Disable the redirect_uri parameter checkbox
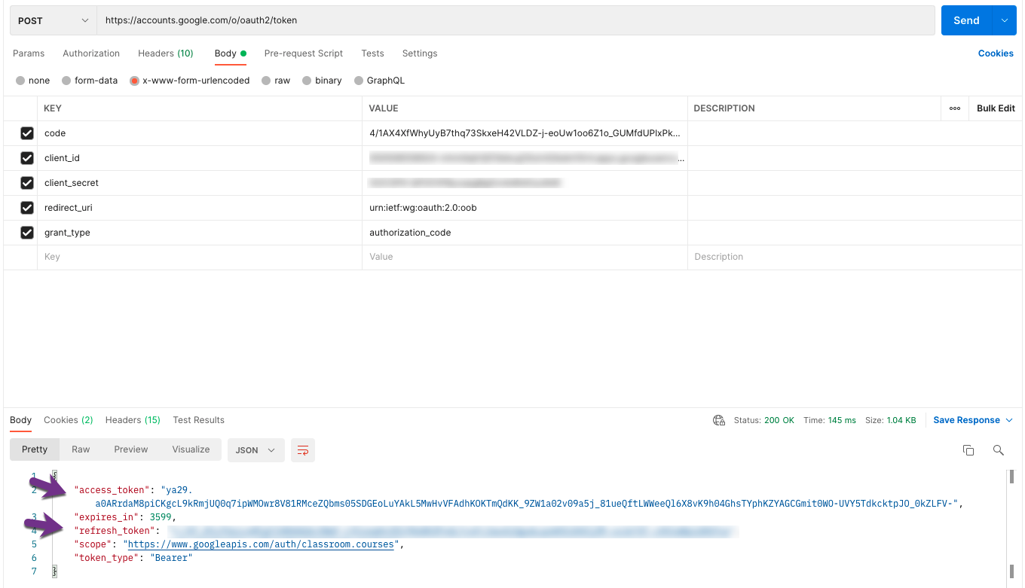Image resolution: width=1025 pixels, height=588 pixels. click(x=27, y=208)
